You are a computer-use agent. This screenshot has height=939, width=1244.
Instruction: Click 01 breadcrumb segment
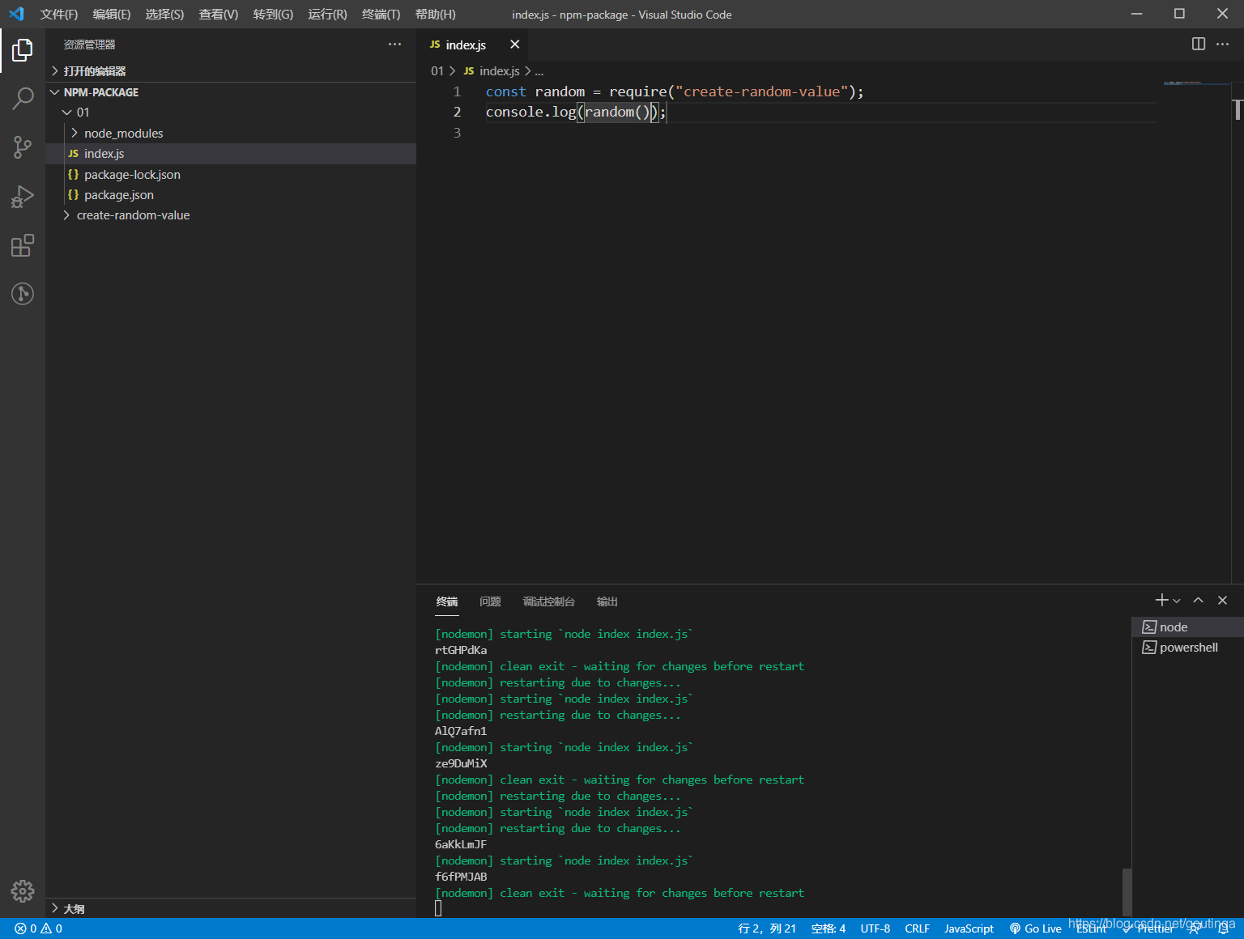pyautogui.click(x=437, y=71)
